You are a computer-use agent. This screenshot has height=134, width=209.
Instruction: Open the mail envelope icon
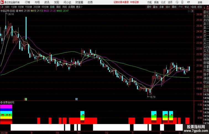click(x=189, y=2)
